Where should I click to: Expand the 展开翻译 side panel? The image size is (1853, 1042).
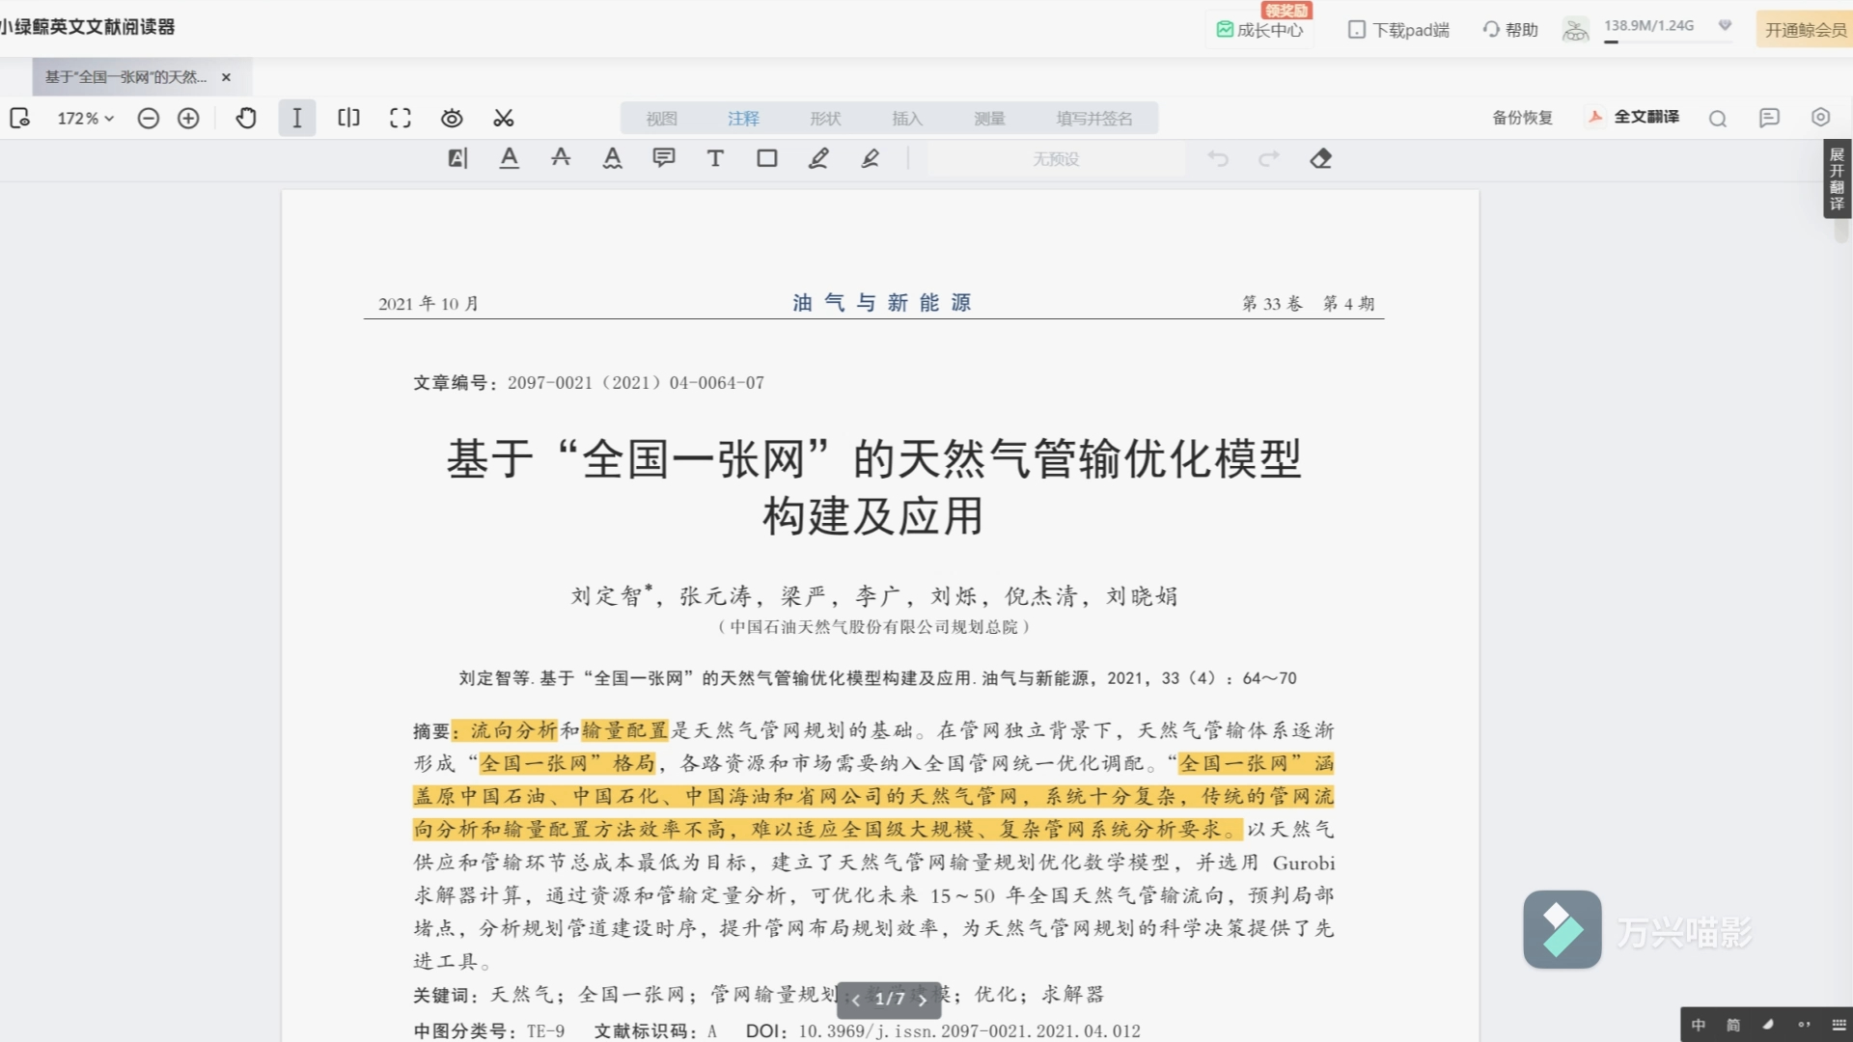tap(1837, 179)
